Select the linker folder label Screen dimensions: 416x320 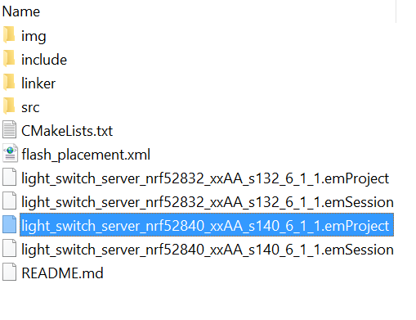tap(38, 83)
